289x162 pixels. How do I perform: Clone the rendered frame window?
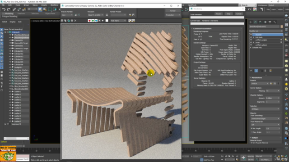click(69, 21)
